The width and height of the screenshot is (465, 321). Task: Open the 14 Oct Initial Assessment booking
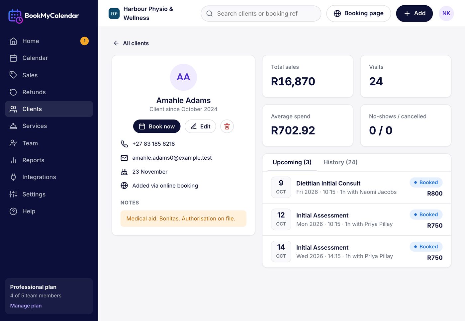point(357,252)
